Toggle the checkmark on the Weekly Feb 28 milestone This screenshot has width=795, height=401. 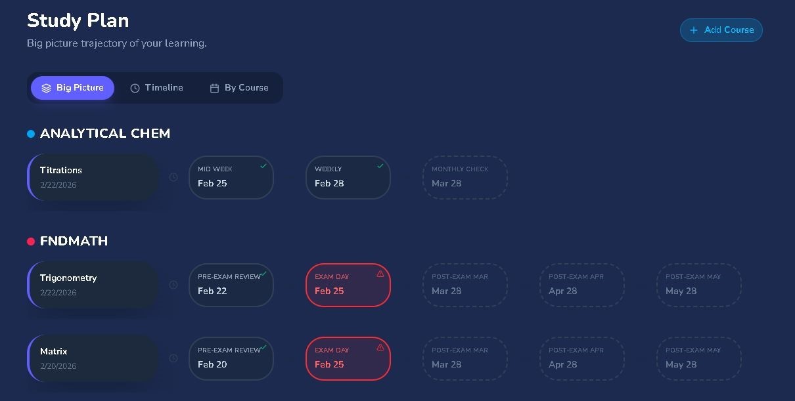[380, 165]
